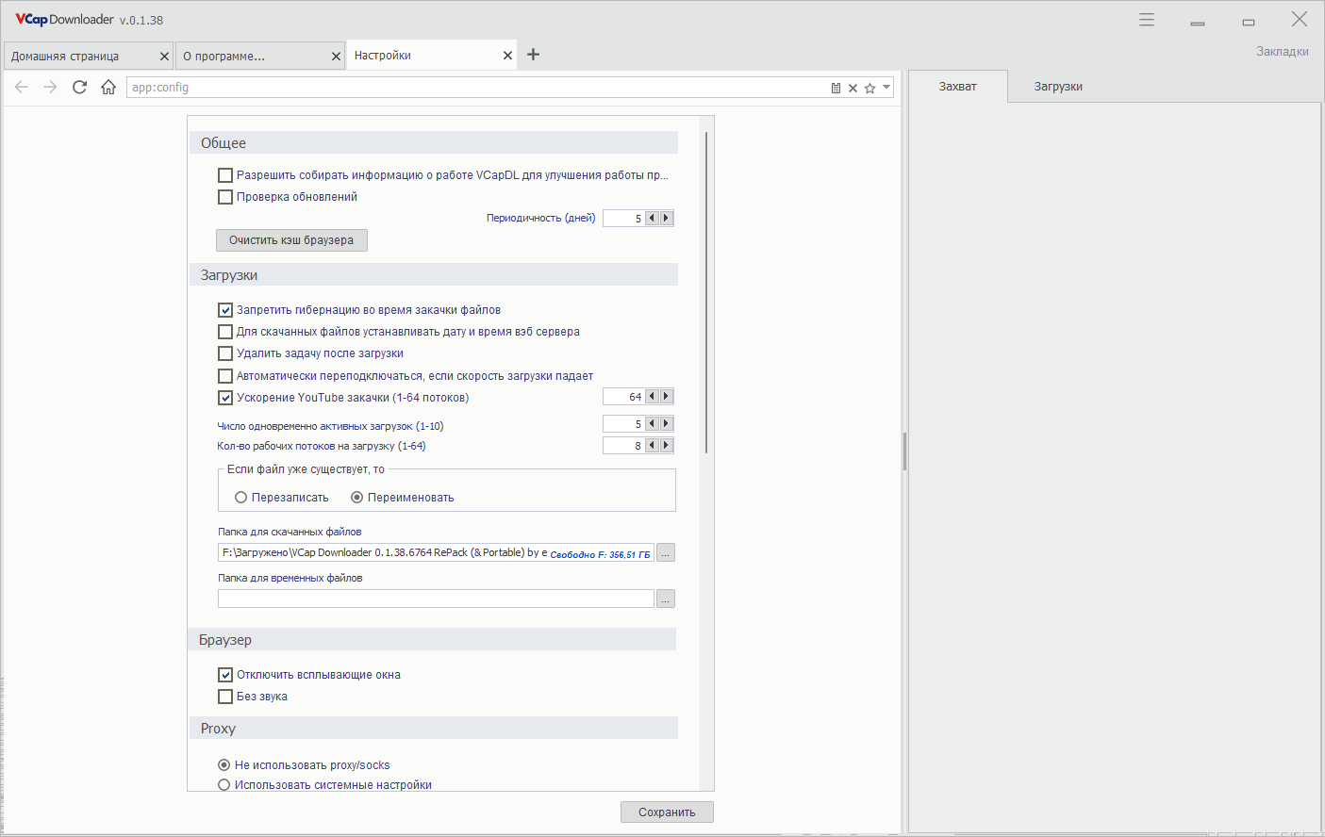Increase Периодичность days stepper value

(667, 218)
